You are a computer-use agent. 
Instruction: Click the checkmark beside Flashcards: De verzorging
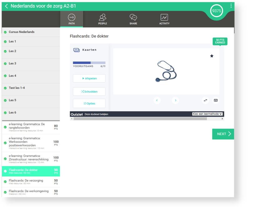(x=5, y=182)
